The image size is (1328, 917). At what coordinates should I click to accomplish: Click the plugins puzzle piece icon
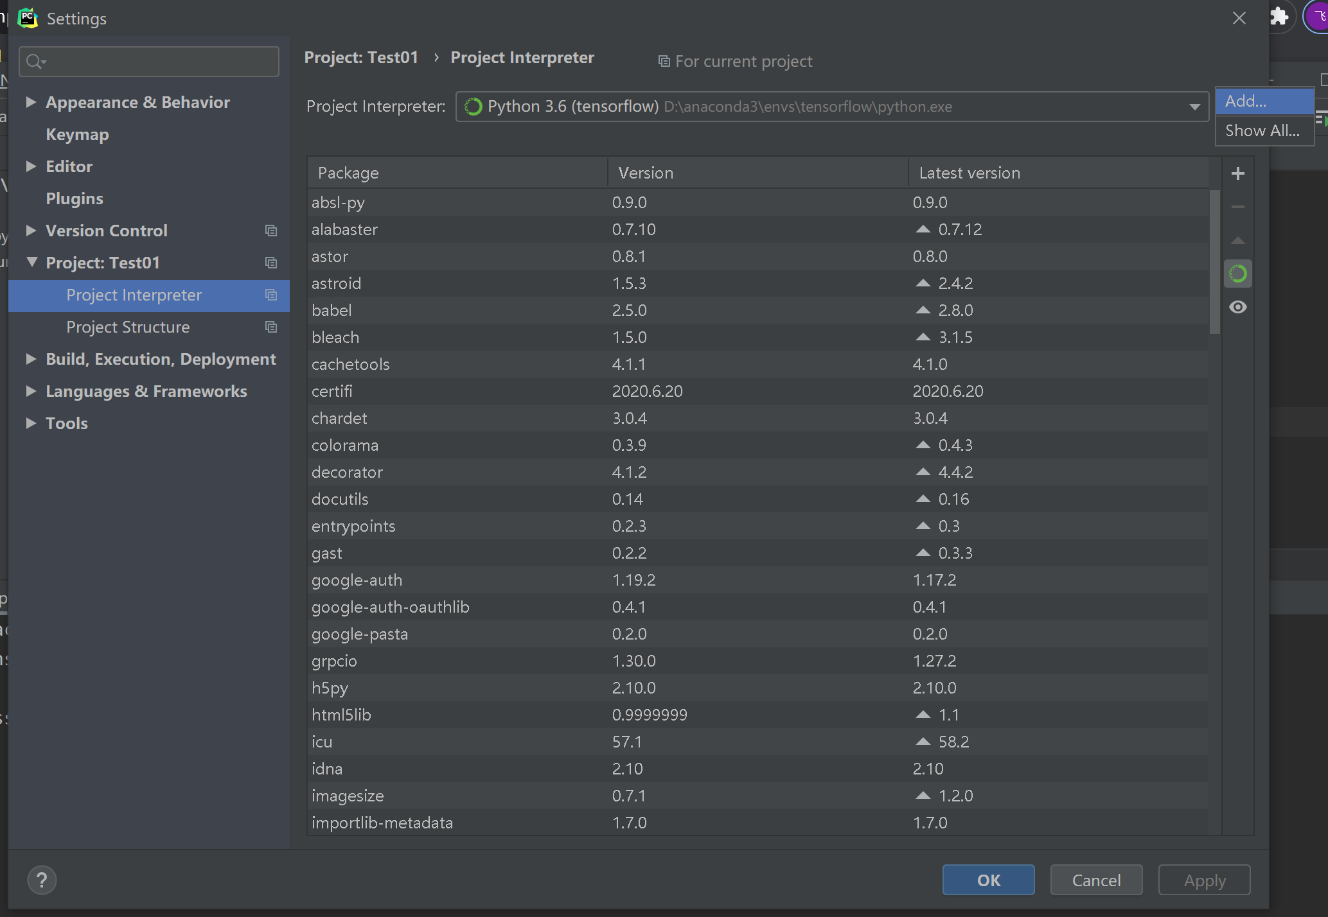point(1279,17)
